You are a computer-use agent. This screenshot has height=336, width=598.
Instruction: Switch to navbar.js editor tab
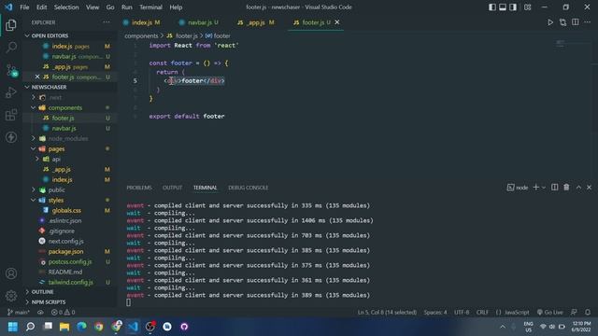click(199, 22)
